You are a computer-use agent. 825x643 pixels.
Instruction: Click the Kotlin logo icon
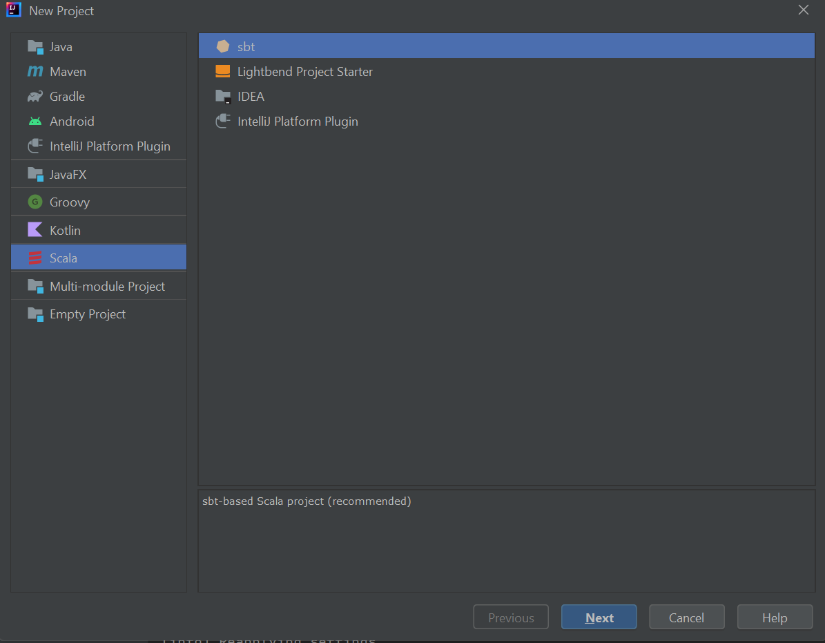pos(35,230)
